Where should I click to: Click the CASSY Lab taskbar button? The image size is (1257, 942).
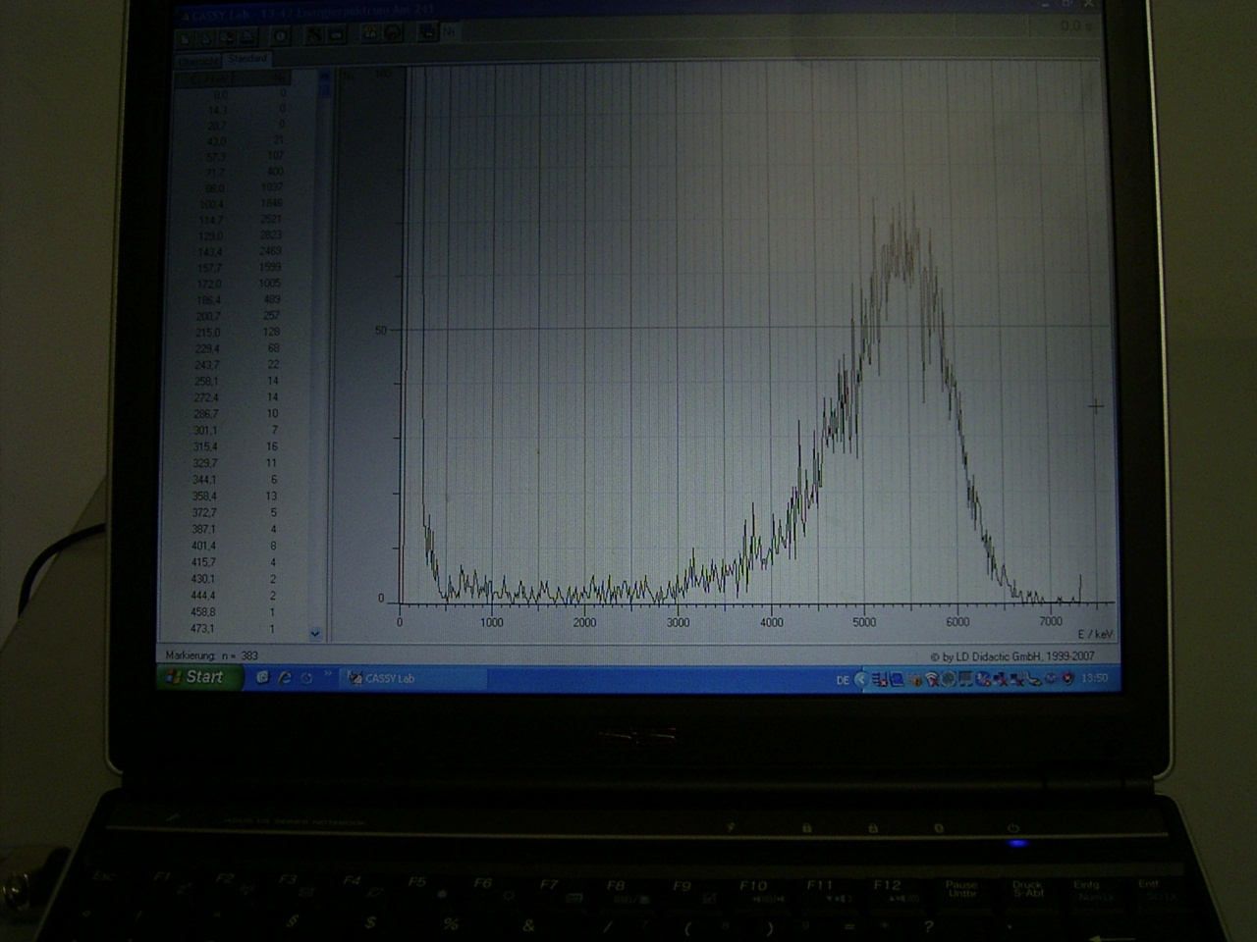click(x=412, y=678)
